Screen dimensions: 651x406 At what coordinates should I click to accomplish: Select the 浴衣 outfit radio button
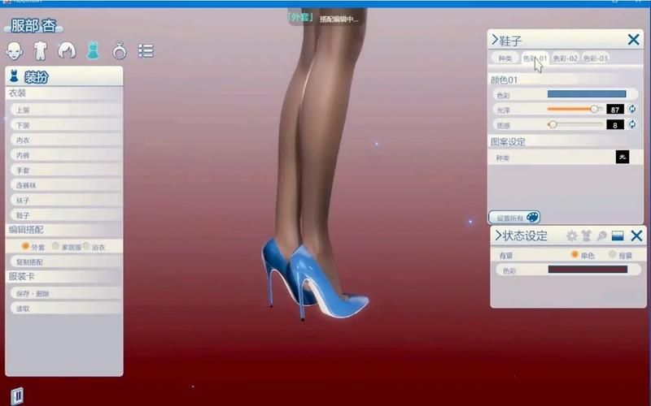(86, 245)
